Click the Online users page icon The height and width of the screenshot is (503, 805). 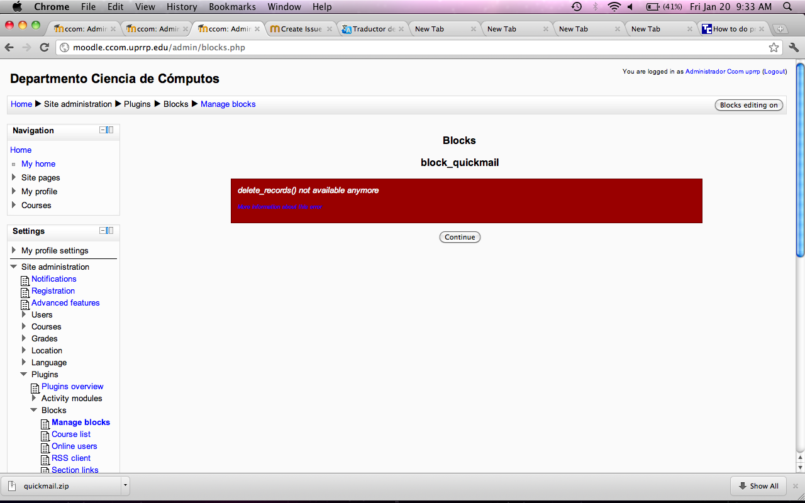pos(45,448)
